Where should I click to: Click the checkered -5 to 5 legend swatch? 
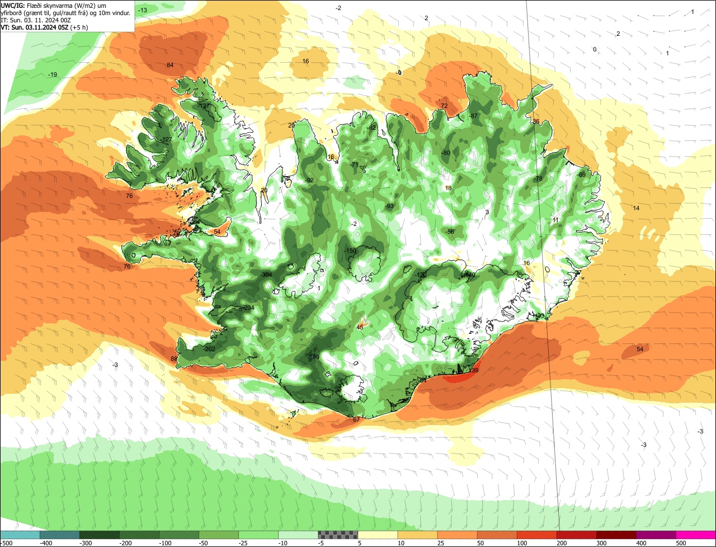click(337, 535)
